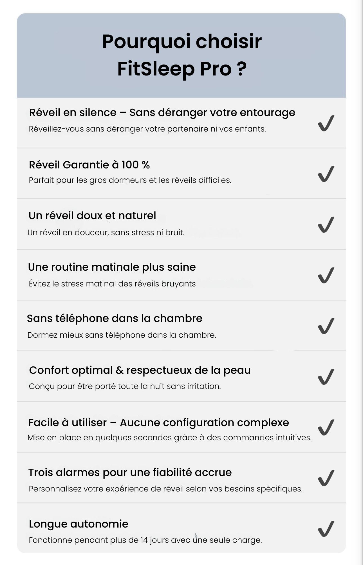Screen dimensions: 363x565
Task: Click checkmark for Trois alarmes row
Action: pos(326,478)
